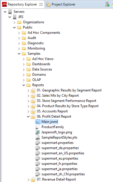113x182 pixels.
Task: Collapse the 06. Profit Detail Report node
Action: (x=28, y=117)
